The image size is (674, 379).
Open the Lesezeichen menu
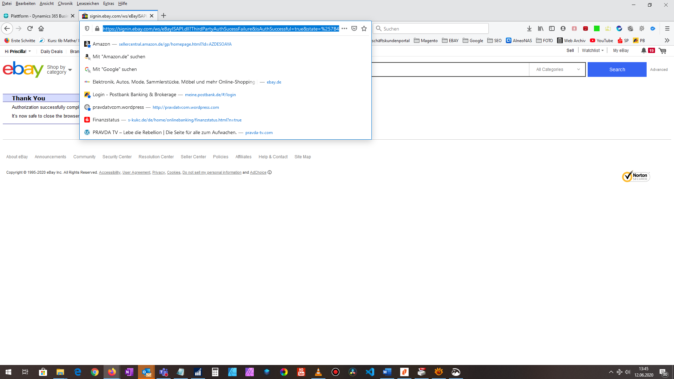(88, 4)
